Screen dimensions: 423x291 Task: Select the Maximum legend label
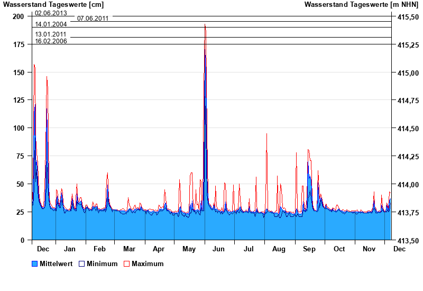[x=148, y=263]
